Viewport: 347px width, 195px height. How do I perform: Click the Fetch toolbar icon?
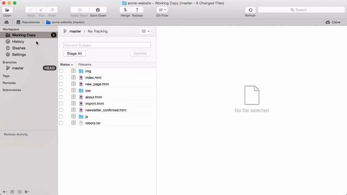pyautogui.click(x=30, y=10)
